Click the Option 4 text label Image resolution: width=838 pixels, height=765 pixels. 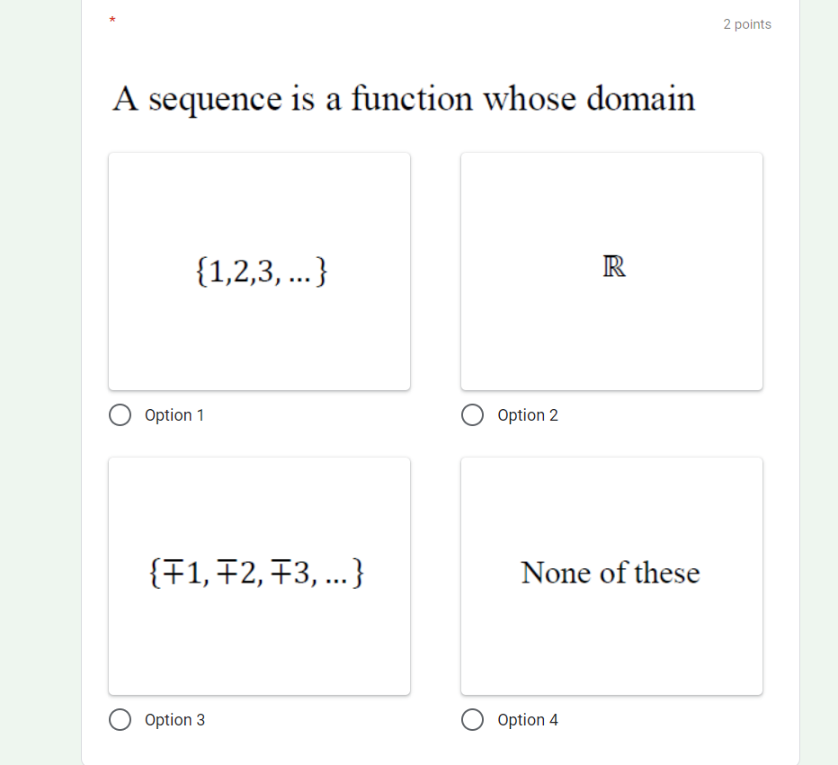(528, 720)
